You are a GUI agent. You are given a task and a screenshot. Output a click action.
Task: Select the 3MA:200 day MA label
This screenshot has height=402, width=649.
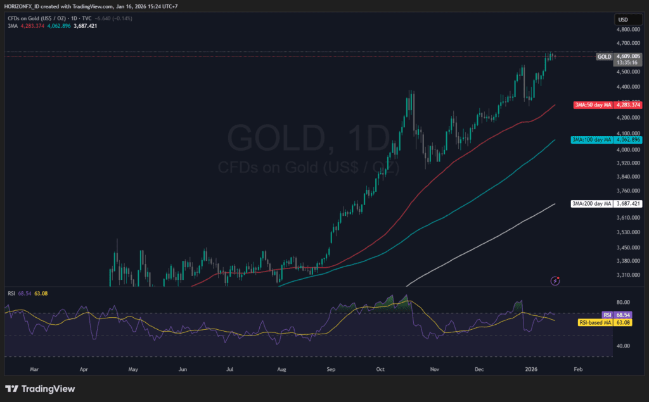point(591,204)
